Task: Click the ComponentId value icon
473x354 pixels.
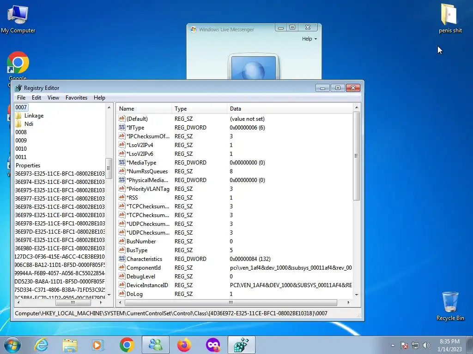Action: pyautogui.click(x=122, y=267)
